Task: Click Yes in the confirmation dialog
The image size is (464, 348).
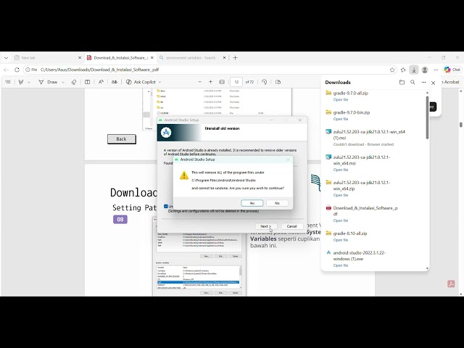Action: (x=252, y=203)
